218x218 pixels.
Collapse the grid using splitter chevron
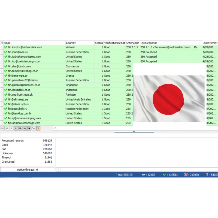134,132
